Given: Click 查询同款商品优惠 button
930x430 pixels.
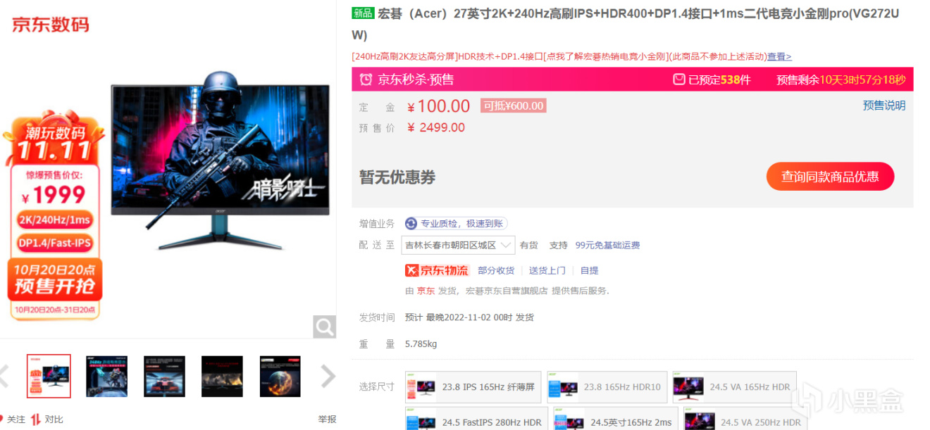Looking at the screenshot, I should pyautogui.click(x=830, y=176).
